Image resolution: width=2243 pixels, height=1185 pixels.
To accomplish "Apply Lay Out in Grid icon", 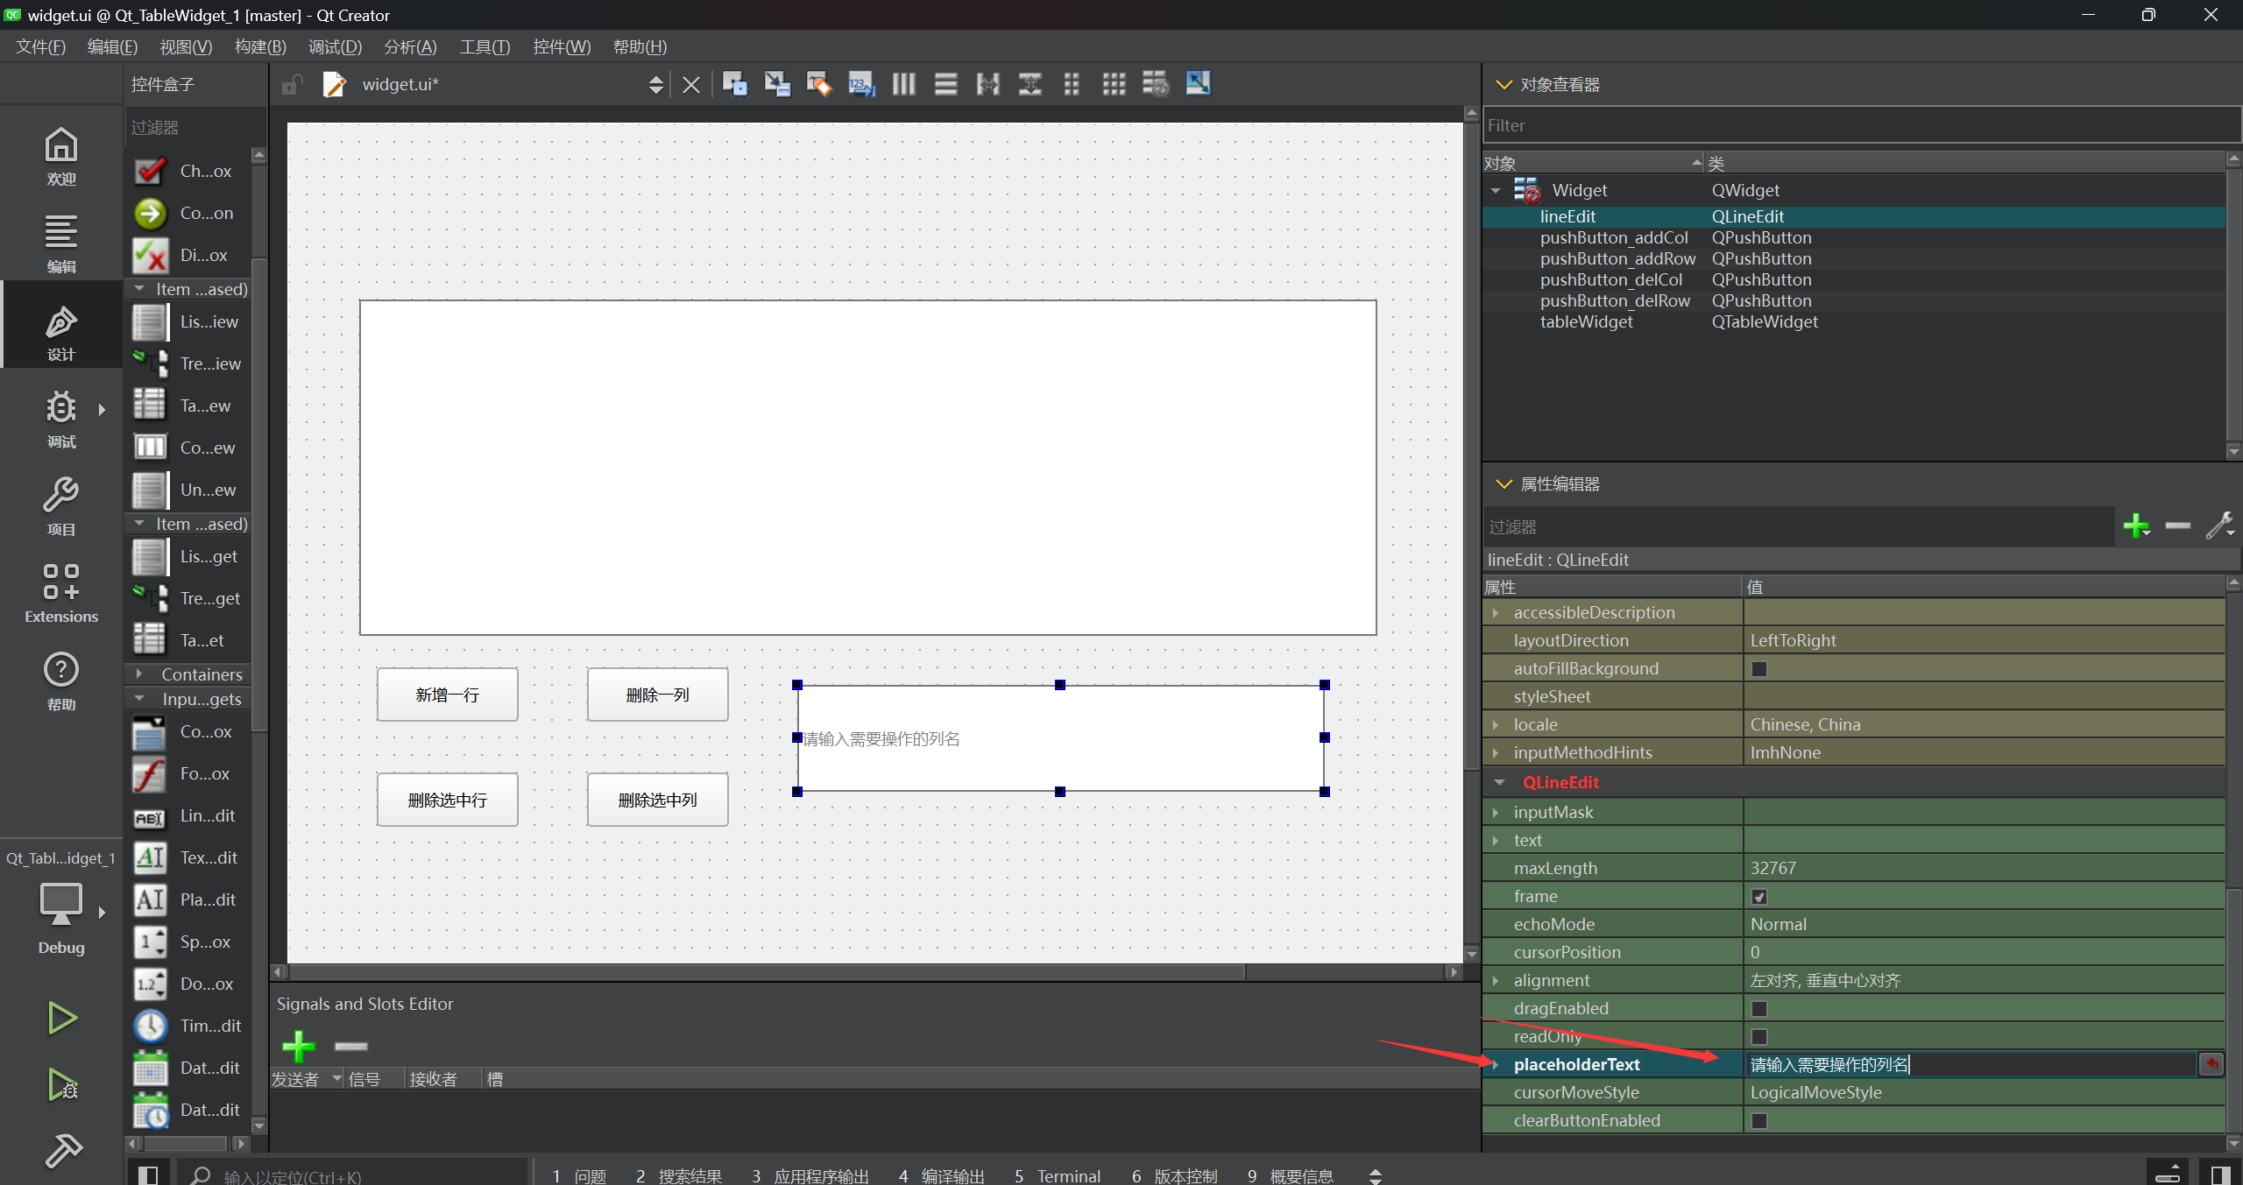I will [x=1114, y=84].
